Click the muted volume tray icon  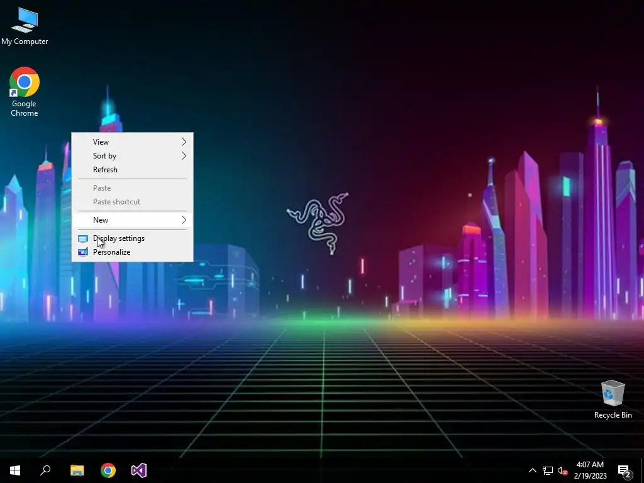point(562,470)
